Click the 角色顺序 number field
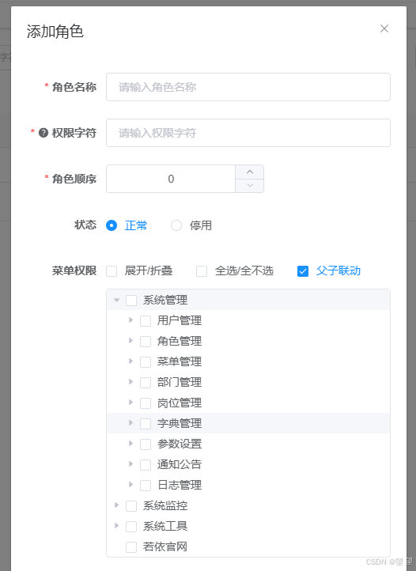416x571 pixels. pyautogui.click(x=171, y=179)
